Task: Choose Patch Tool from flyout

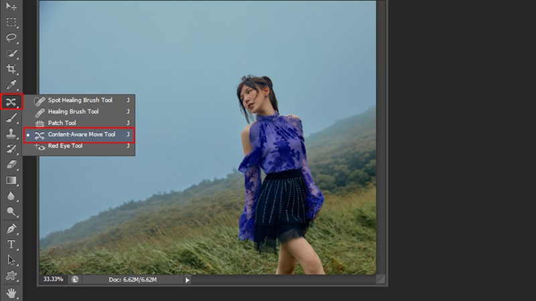Action: [79, 123]
